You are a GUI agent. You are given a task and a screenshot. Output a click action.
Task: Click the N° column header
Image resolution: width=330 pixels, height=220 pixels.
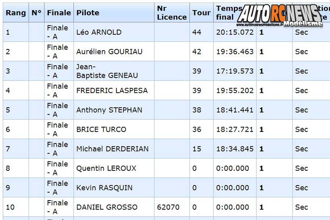[x=36, y=13]
